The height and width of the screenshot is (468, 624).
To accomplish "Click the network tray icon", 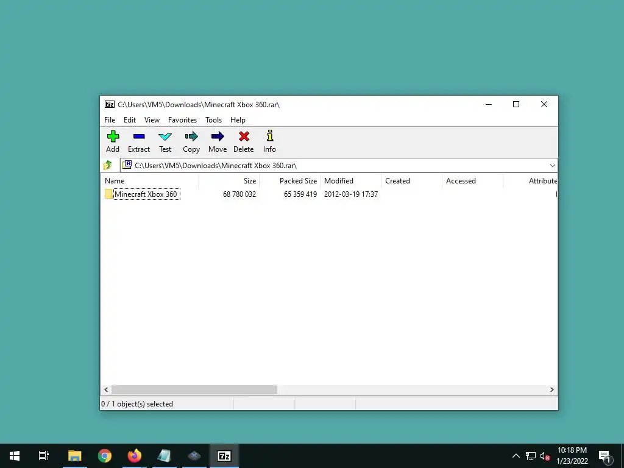I will [531, 456].
